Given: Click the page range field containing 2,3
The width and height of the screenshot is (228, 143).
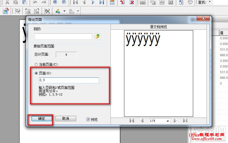Looking at the screenshot, I should (x=69, y=80).
